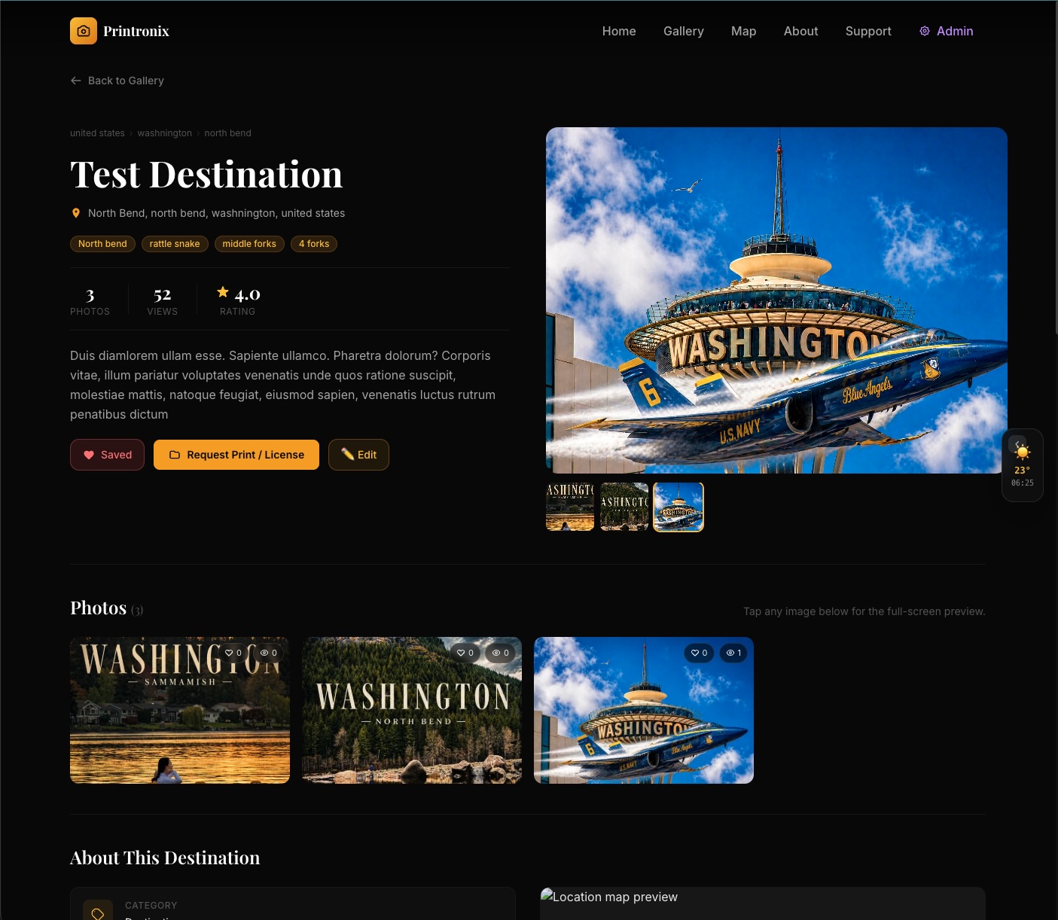This screenshot has height=920, width=1058.
Task: Edit this destination
Action: [x=358, y=455]
